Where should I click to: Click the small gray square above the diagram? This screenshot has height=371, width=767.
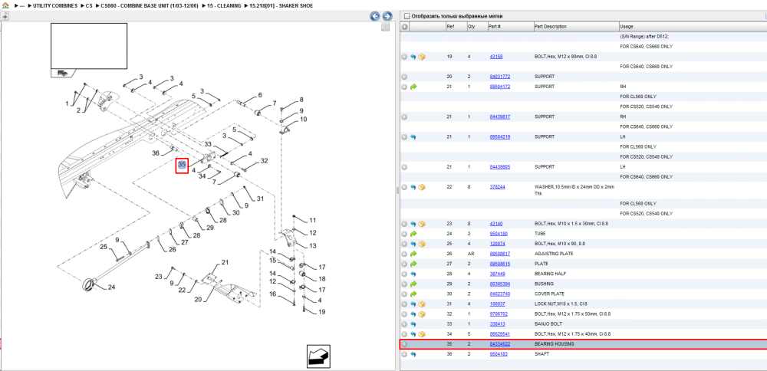[x=386, y=27]
